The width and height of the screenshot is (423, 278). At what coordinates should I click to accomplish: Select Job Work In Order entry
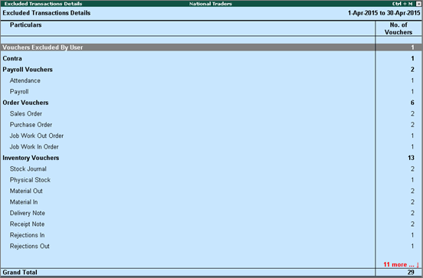(211, 147)
